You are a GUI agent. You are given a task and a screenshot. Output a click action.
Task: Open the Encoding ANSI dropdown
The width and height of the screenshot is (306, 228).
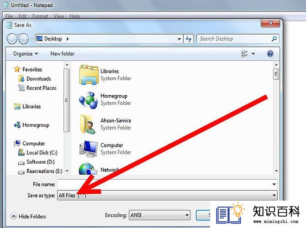[x=159, y=215]
